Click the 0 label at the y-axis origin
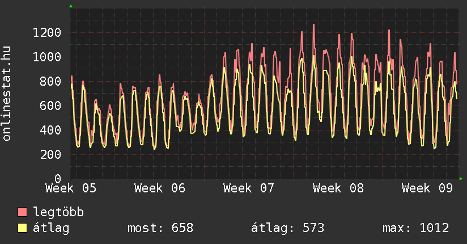Image resolution: width=467 pixels, height=244 pixels. [57, 179]
